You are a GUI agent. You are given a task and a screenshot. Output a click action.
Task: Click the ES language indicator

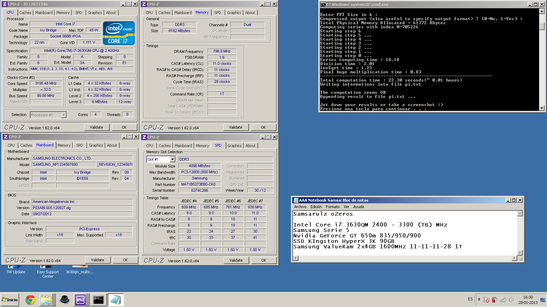point(470,299)
